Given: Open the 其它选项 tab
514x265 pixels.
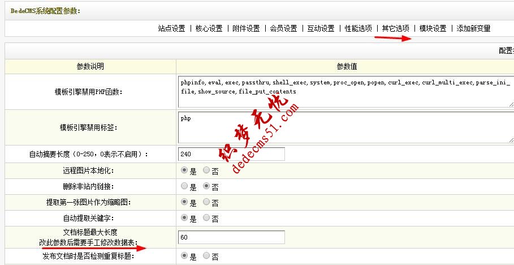Looking at the screenshot, I should (396, 28).
